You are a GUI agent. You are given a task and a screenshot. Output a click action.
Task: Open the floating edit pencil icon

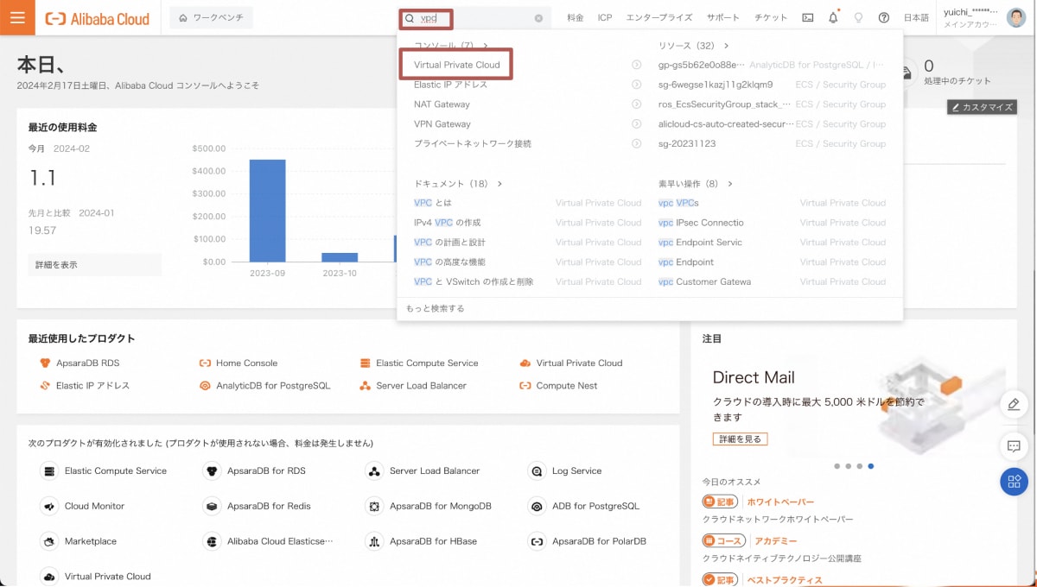[1014, 404]
